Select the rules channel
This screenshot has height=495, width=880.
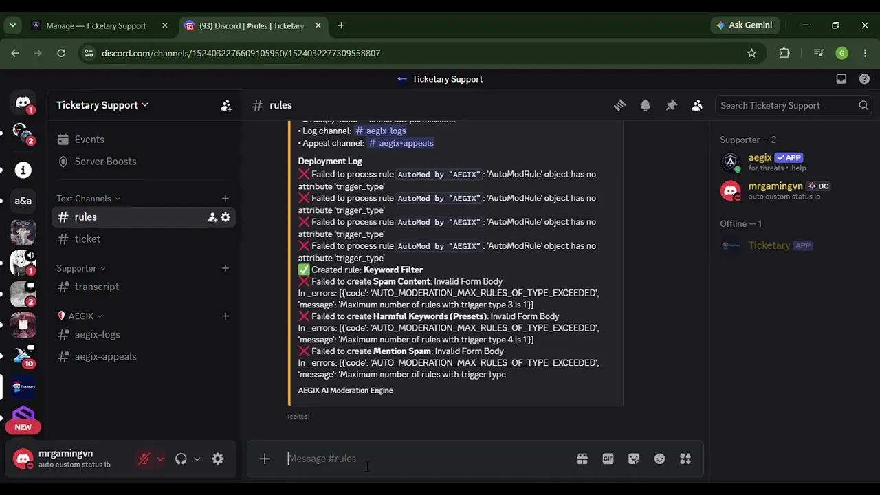144,217
